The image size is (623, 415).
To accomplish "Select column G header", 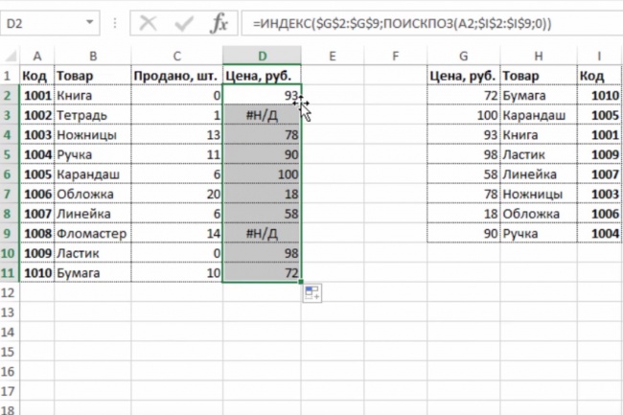I will coord(464,56).
